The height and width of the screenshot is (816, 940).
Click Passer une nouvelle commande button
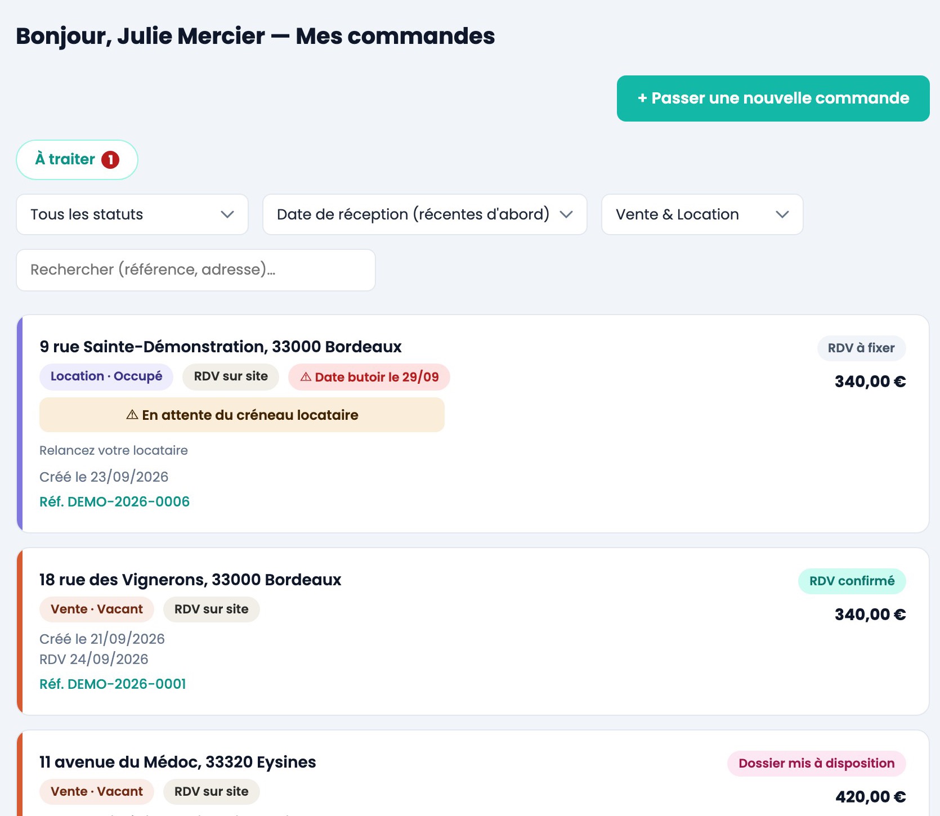tap(773, 98)
